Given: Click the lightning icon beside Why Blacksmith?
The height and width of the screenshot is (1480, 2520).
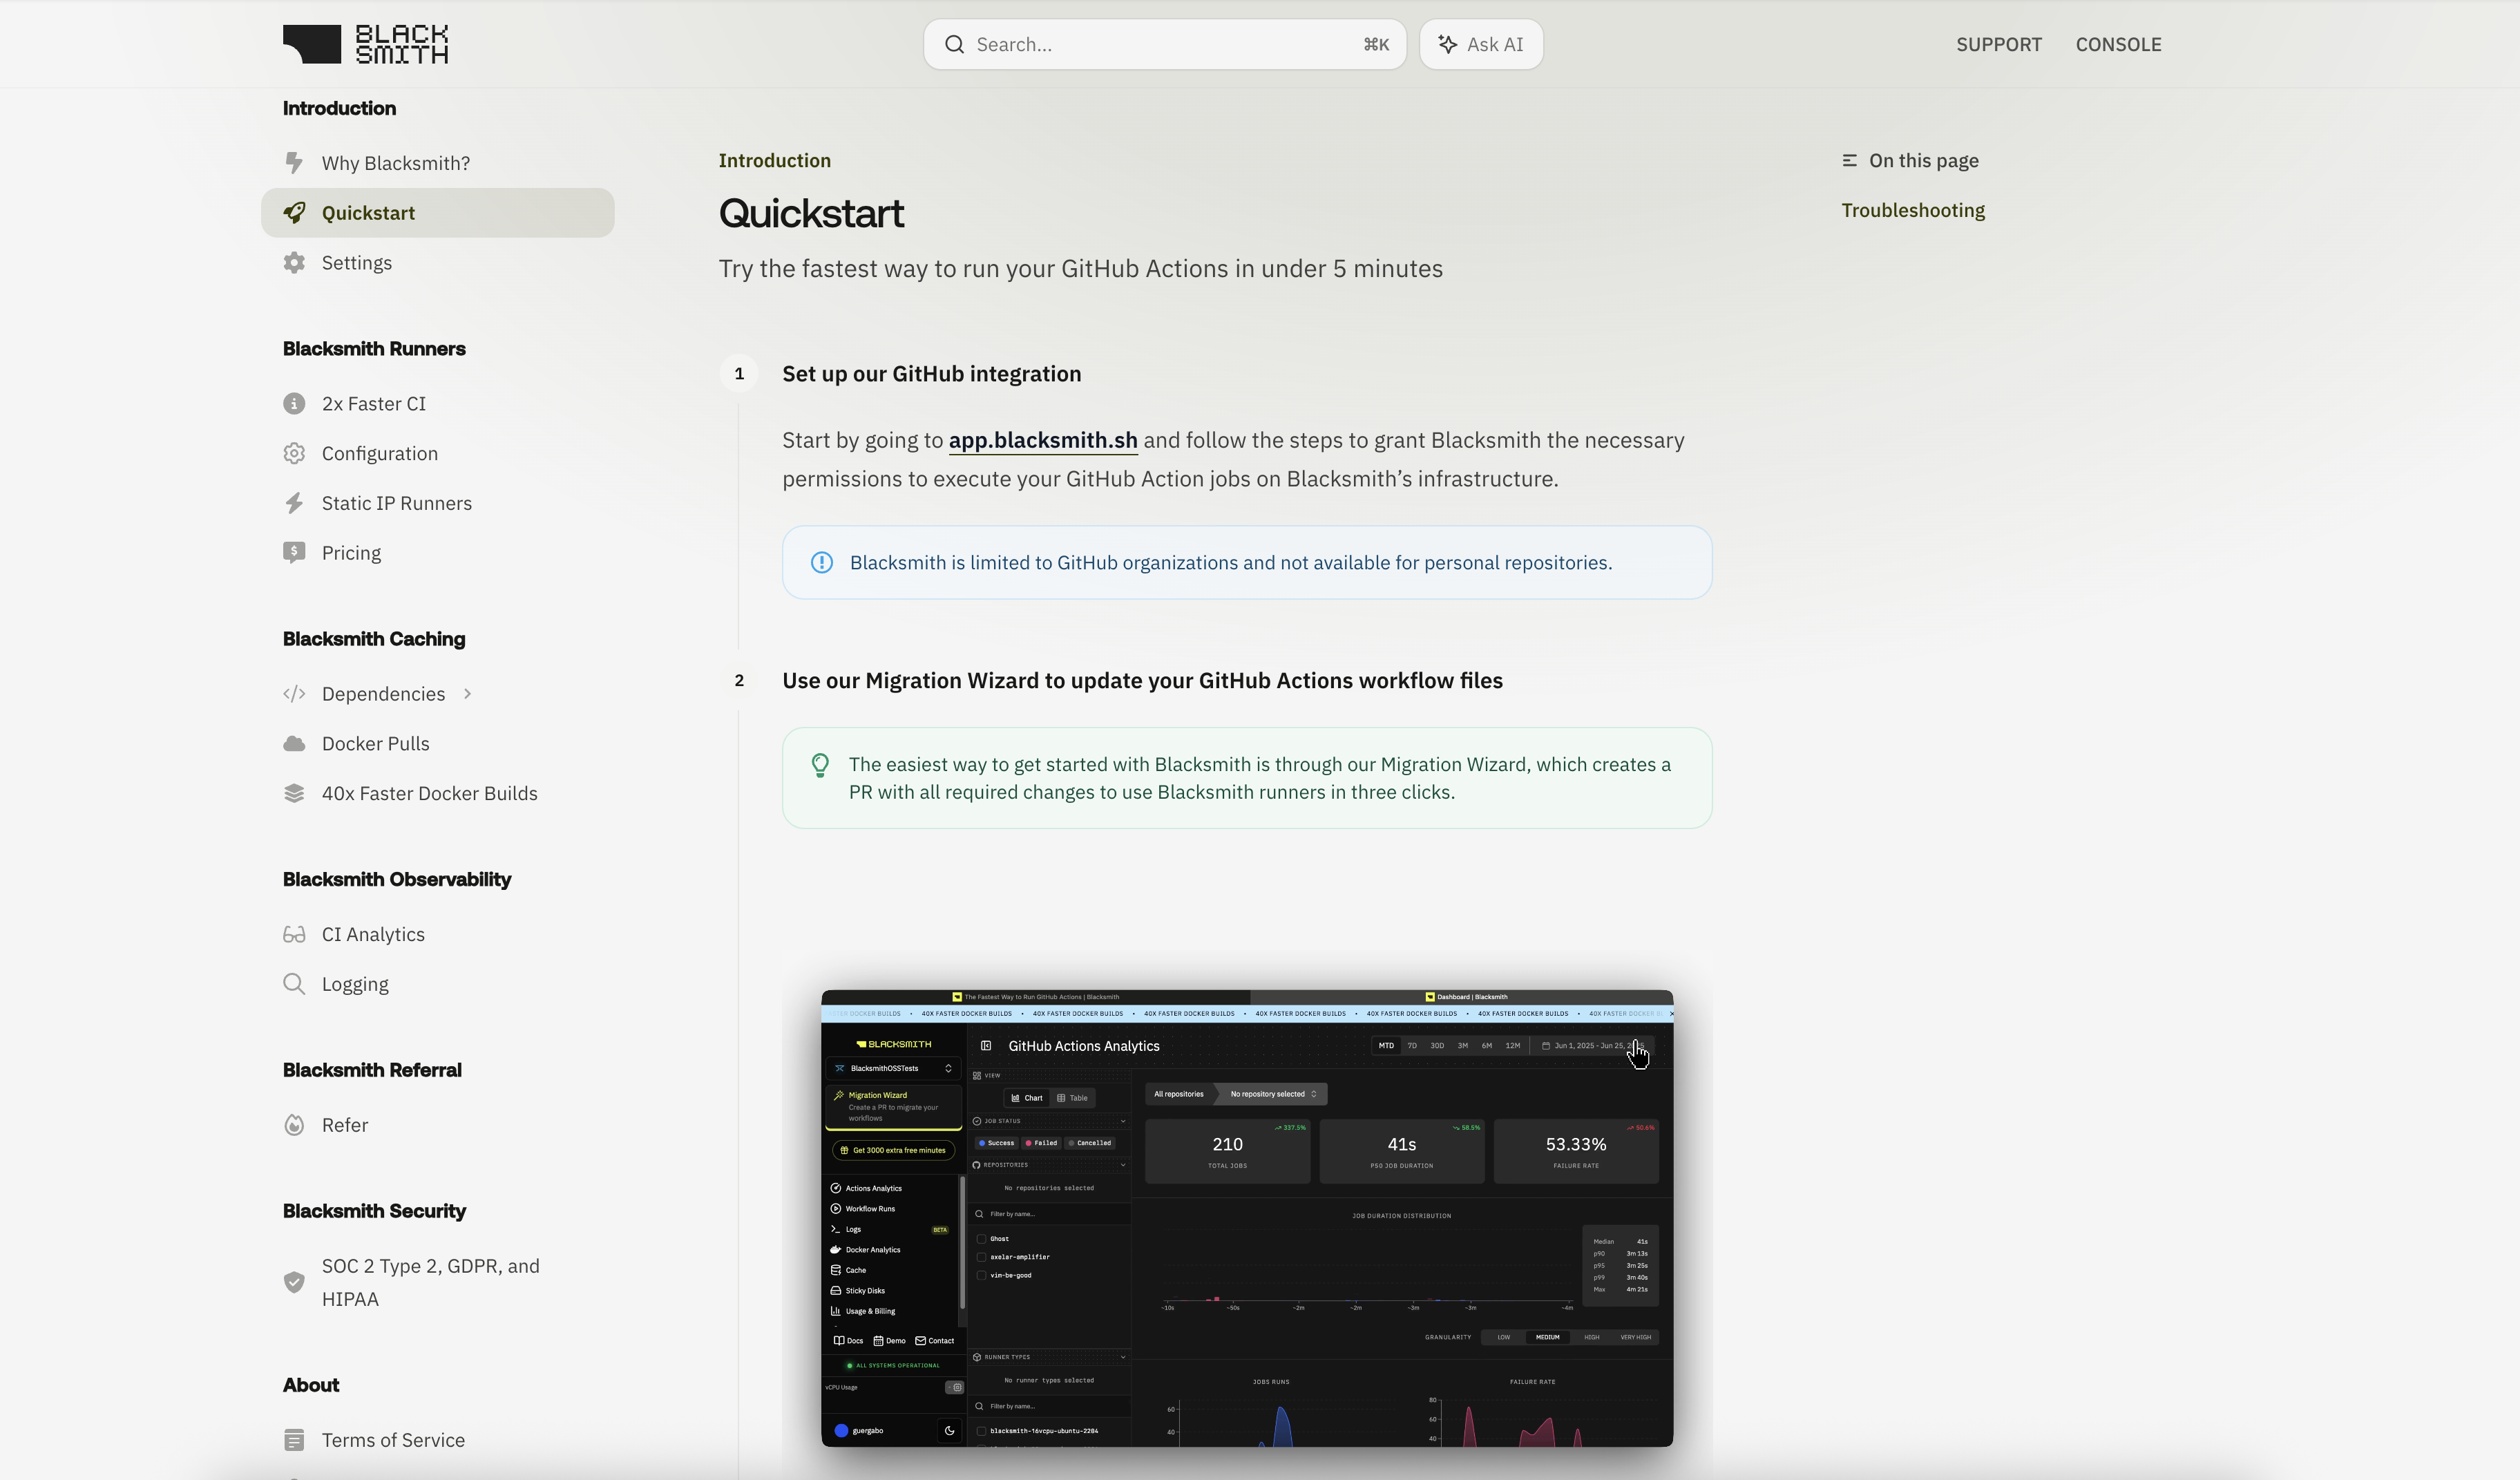Looking at the screenshot, I should coord(294,163).
